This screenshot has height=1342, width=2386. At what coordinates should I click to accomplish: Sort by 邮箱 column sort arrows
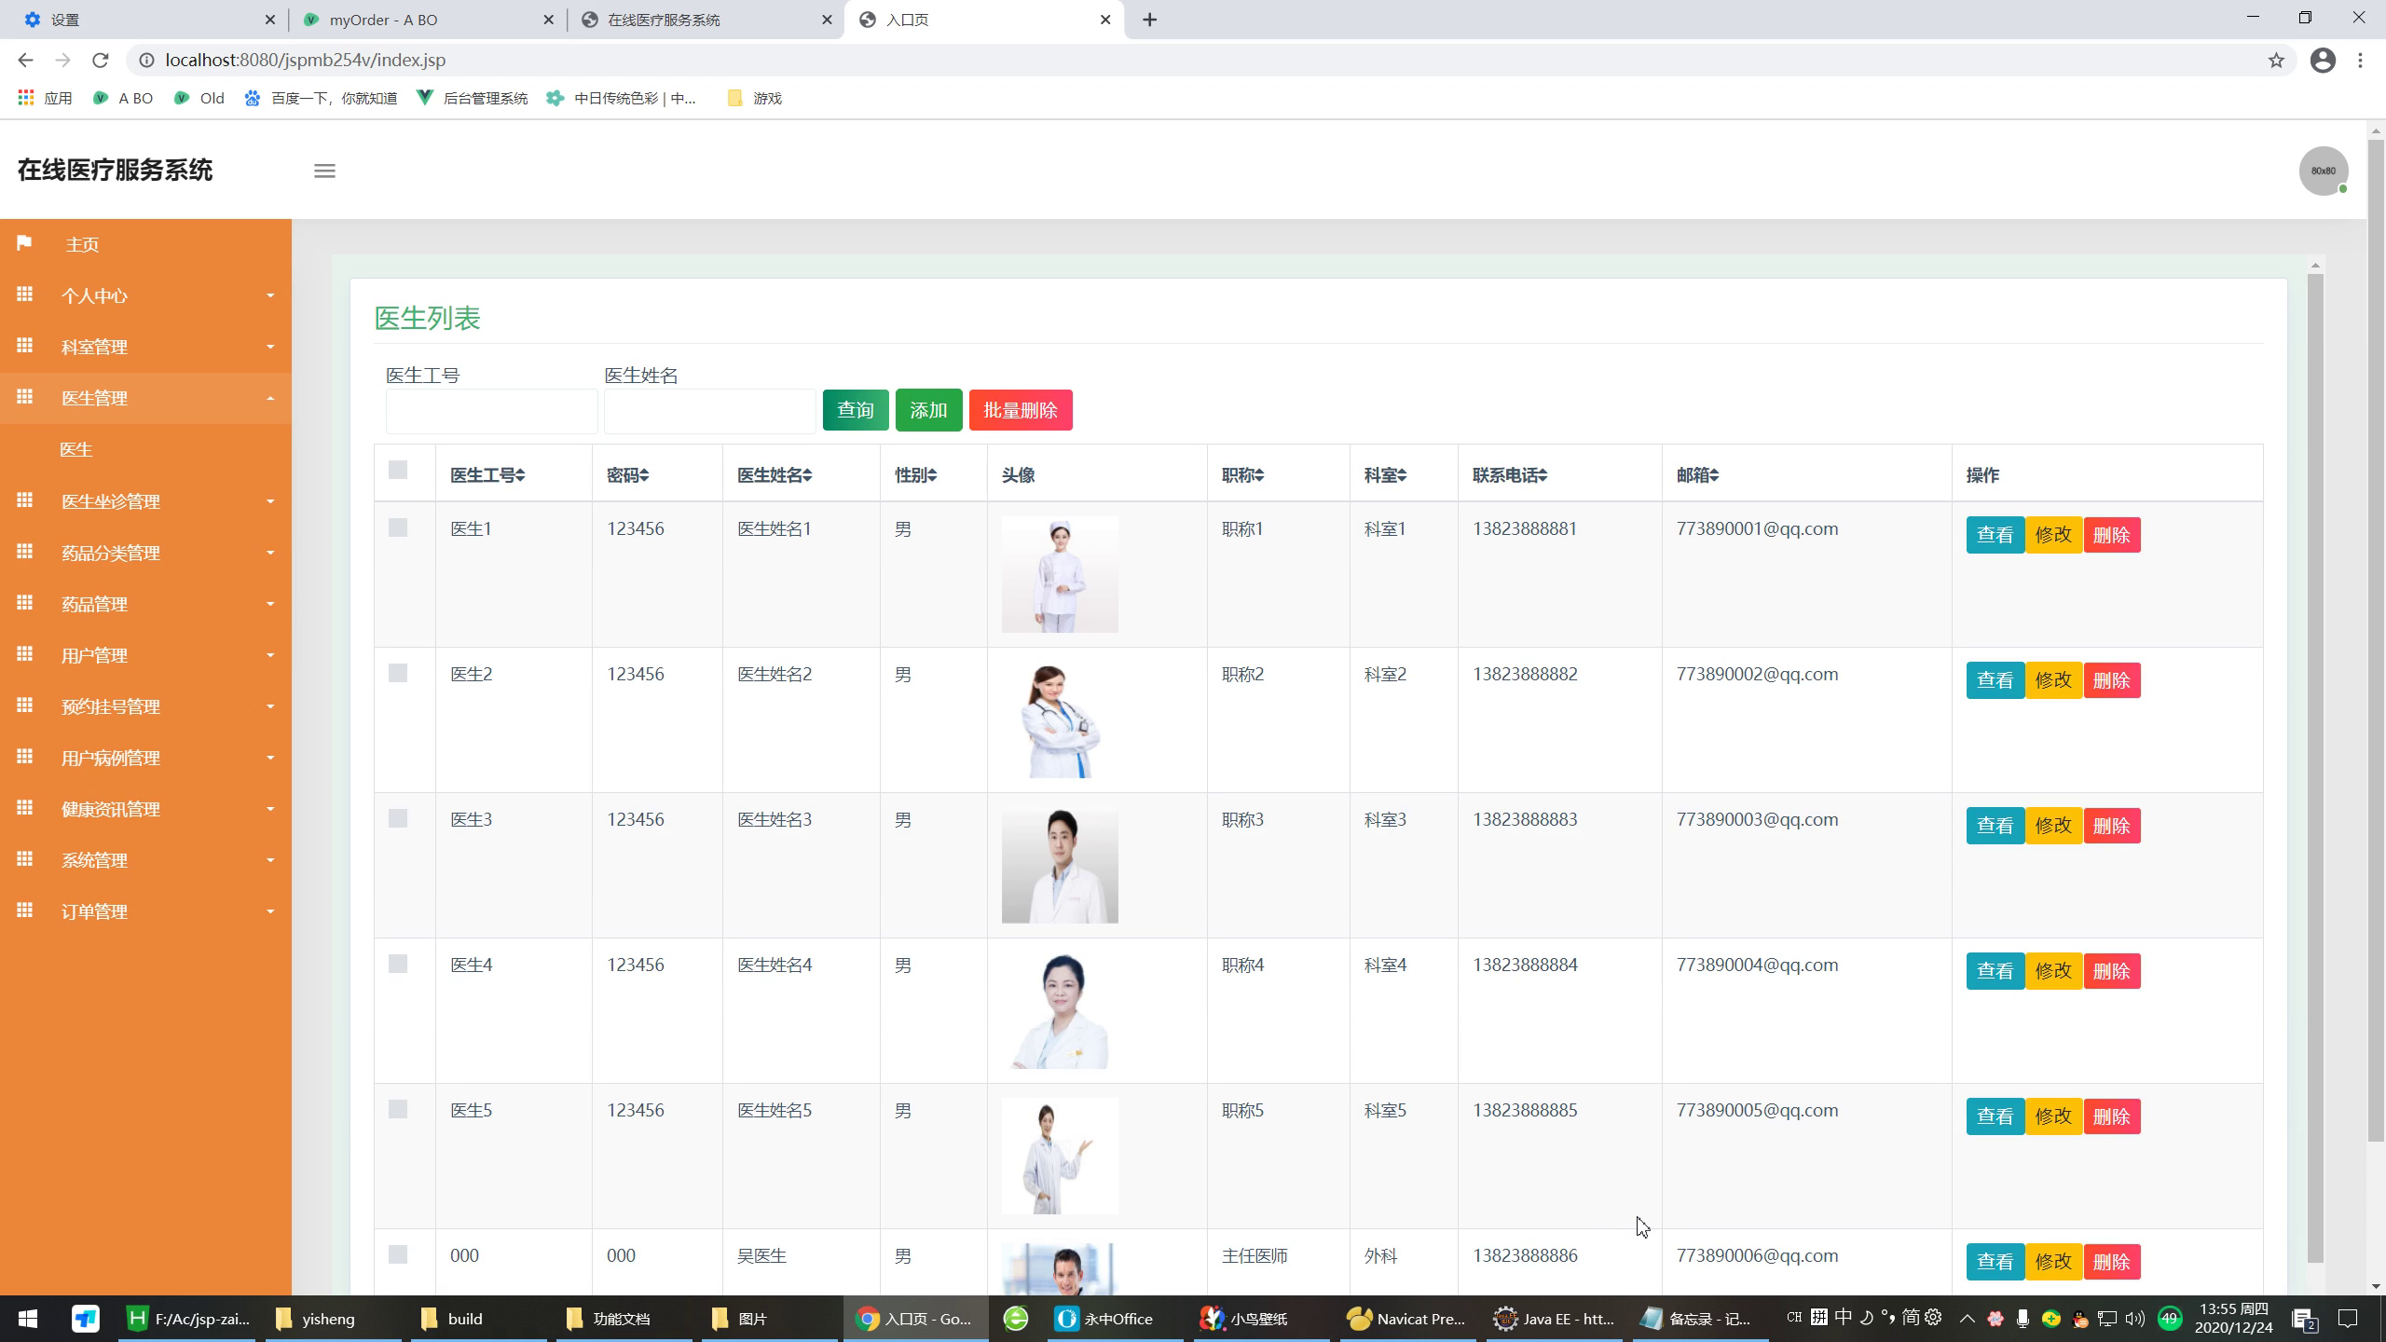pyautogui.click(x=1714, y=475)
